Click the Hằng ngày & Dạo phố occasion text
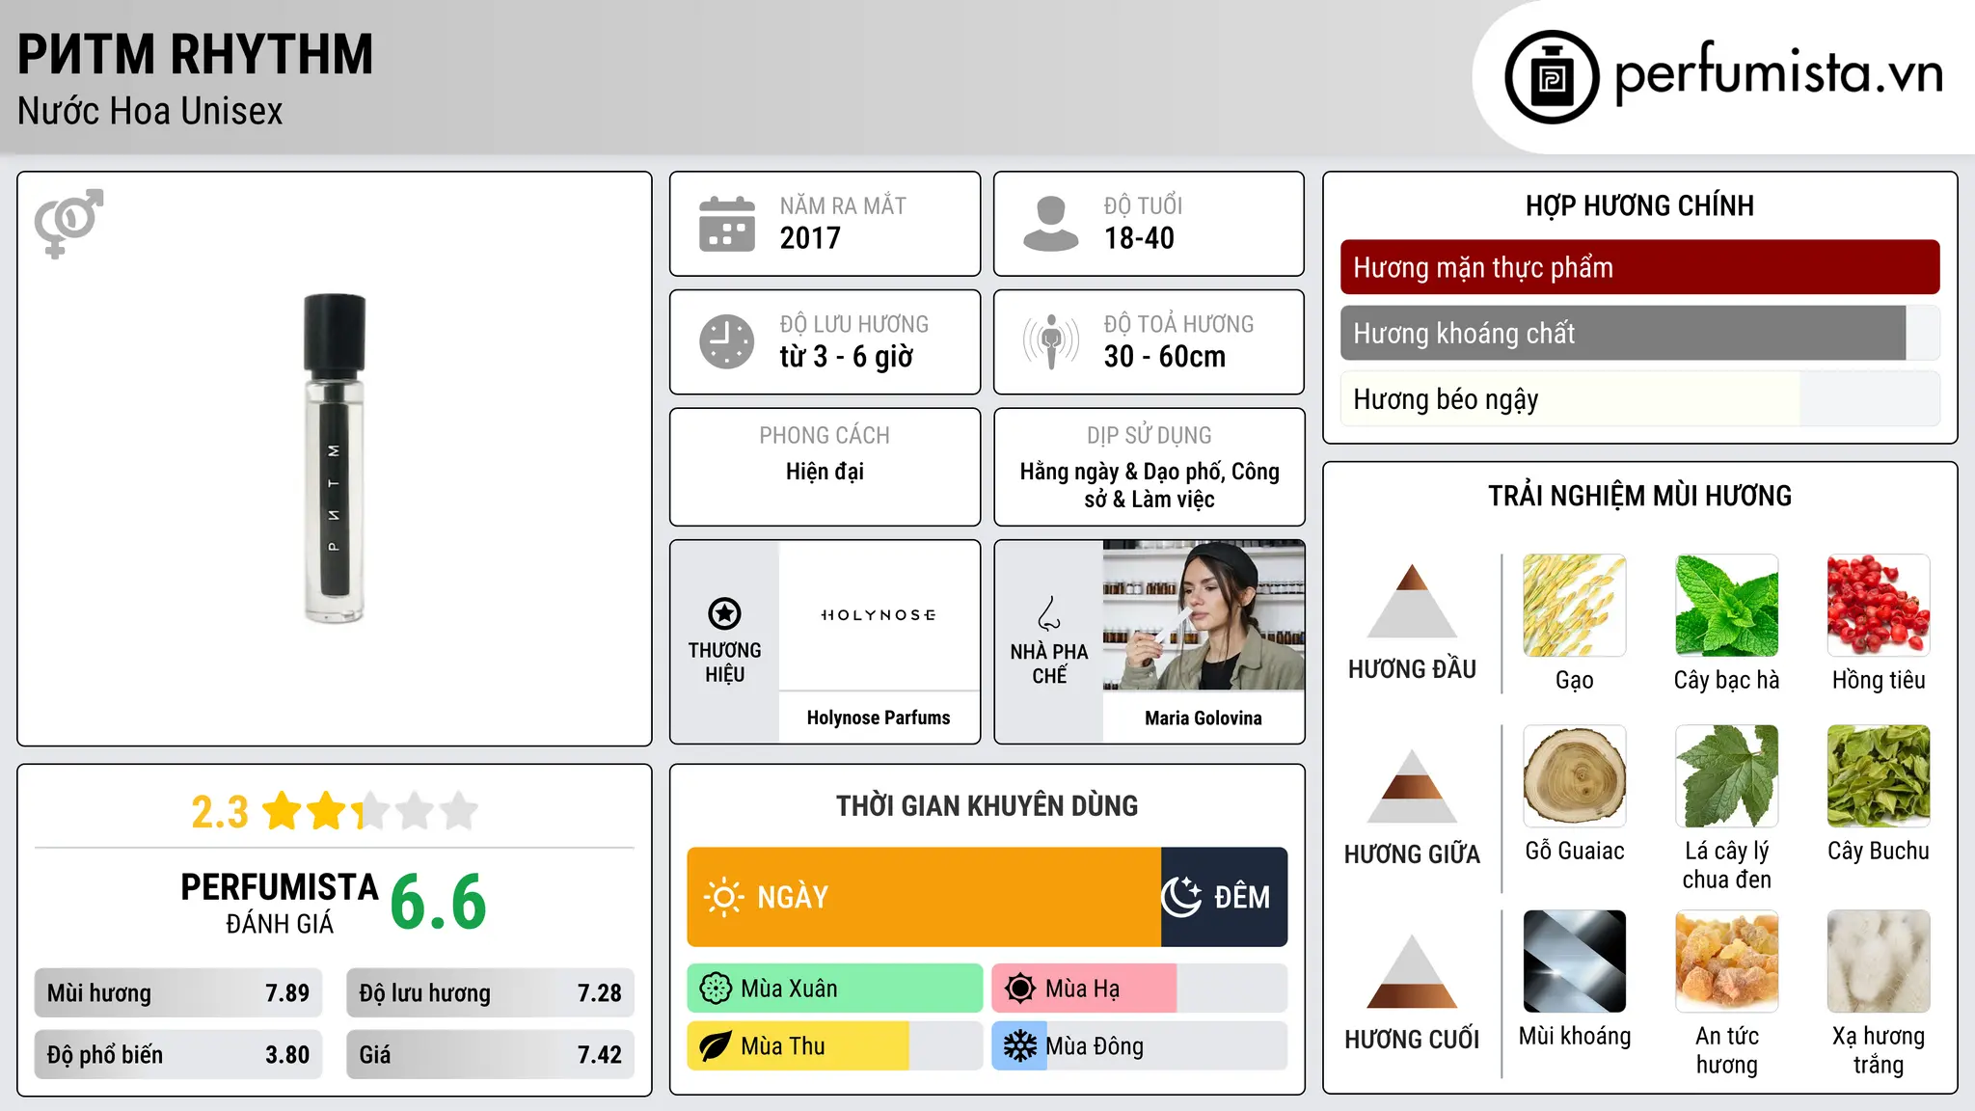The height and width of the screenshot is (1111, 1975). click(x=1150, y=485)
